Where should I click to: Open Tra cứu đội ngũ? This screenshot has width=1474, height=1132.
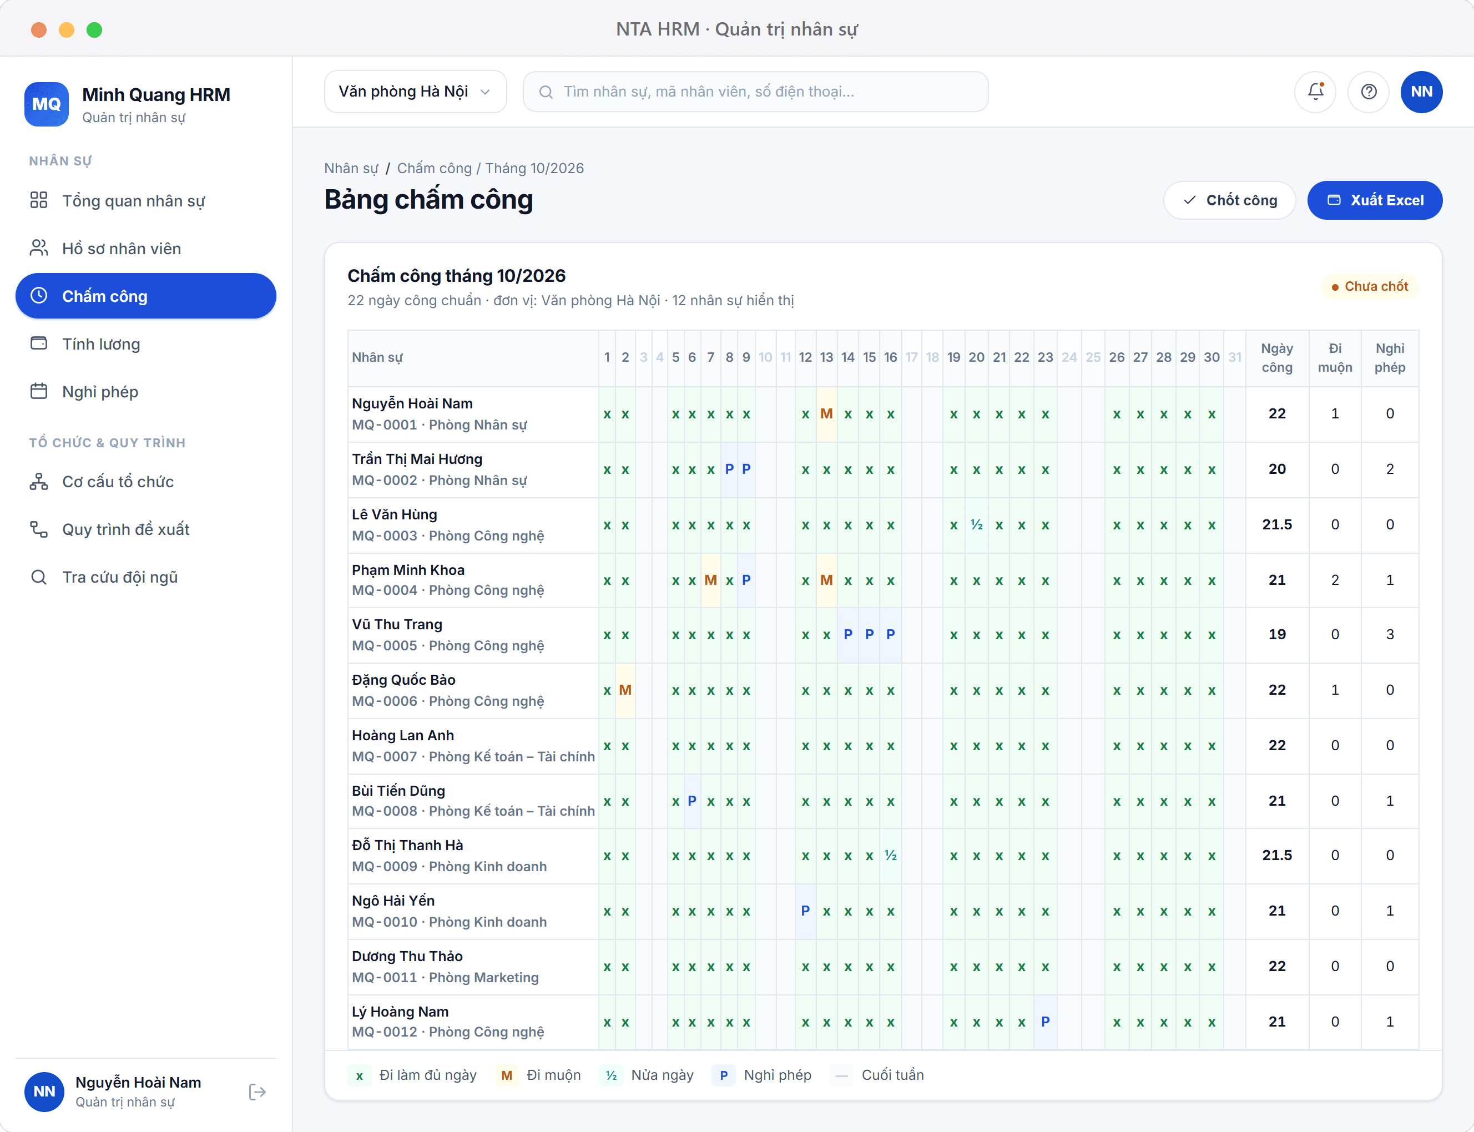[x=145, y=578]
